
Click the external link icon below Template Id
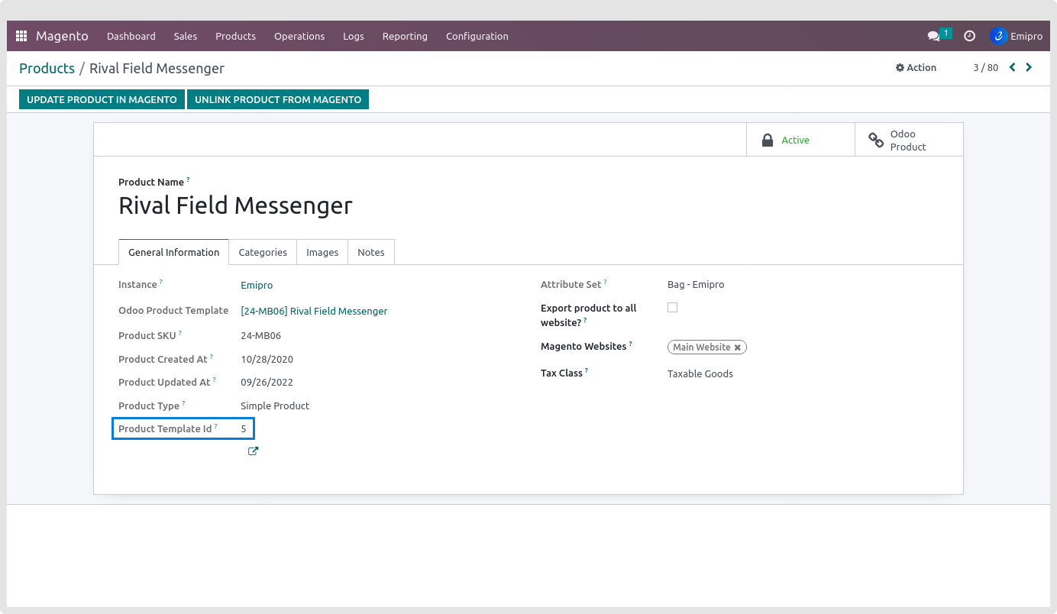(253, 451)
